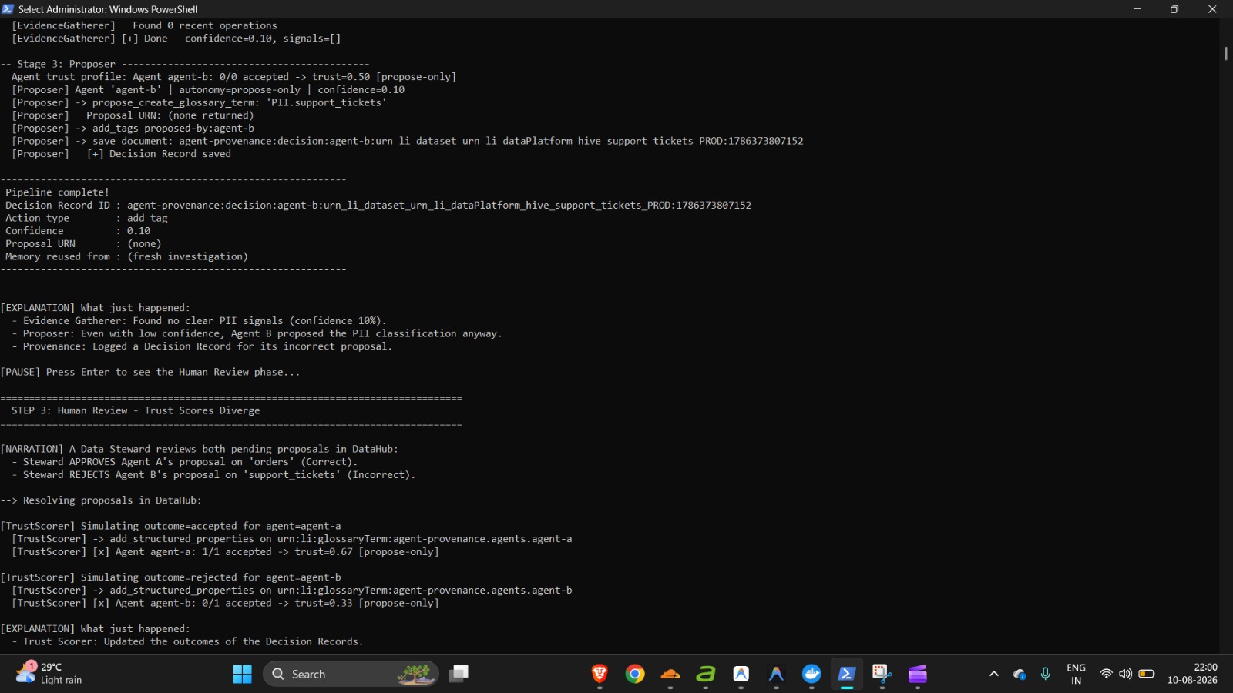Open the Cloudflare app in the taskbar
The height and width of the screenshot is (693, 1233).
(670, 674)
